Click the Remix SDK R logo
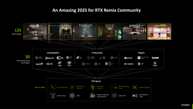The height and width of the screenshot is (109, 193). 139,64
